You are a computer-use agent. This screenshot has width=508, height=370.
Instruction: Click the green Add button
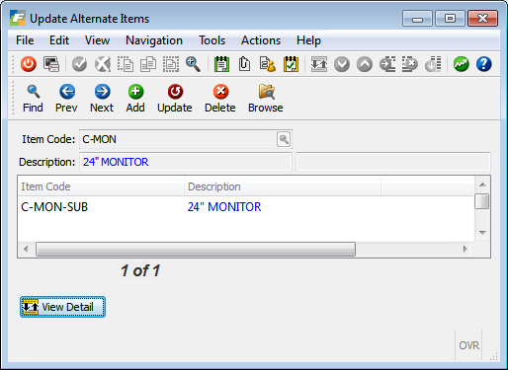coord(135,99)
